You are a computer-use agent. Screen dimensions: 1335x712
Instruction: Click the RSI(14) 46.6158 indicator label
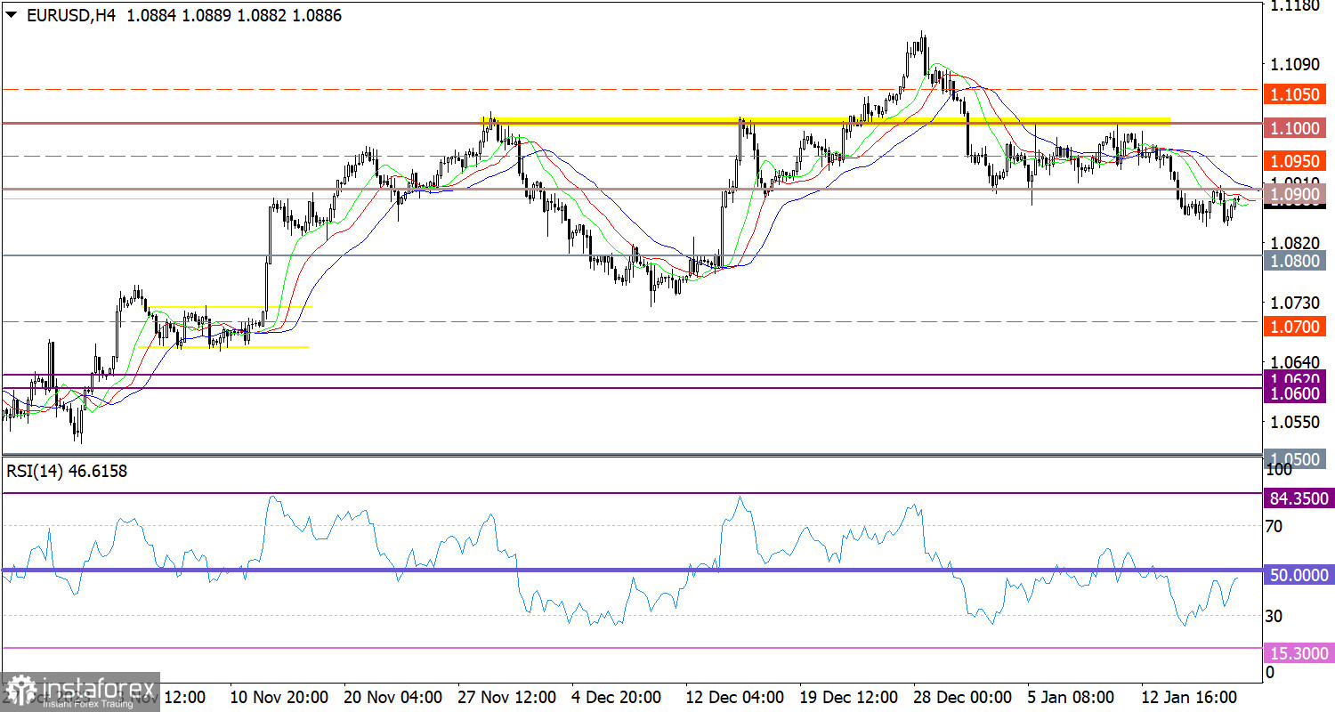tap(67, 471)
